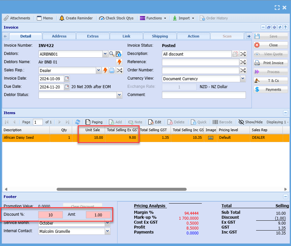Toggle Show/Hide columns in Items grid
This screenshot has height=246, width=291.
[x=251, y=122]
